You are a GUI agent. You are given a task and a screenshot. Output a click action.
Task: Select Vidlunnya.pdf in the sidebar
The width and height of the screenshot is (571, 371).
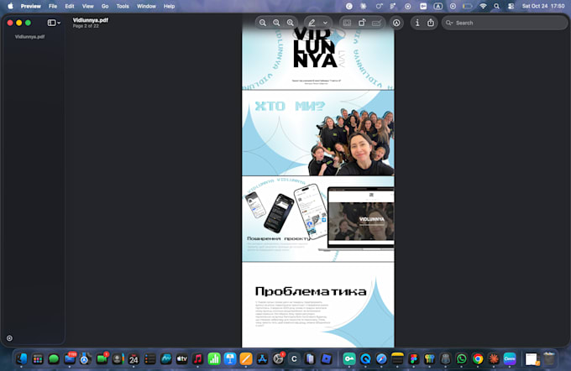click(x=30, y=37)
